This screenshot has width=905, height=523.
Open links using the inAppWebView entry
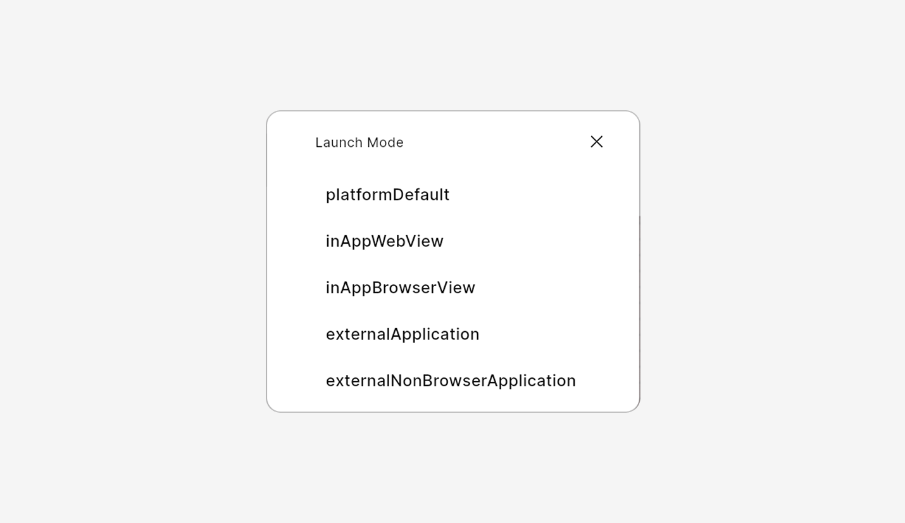click(384, 241)
